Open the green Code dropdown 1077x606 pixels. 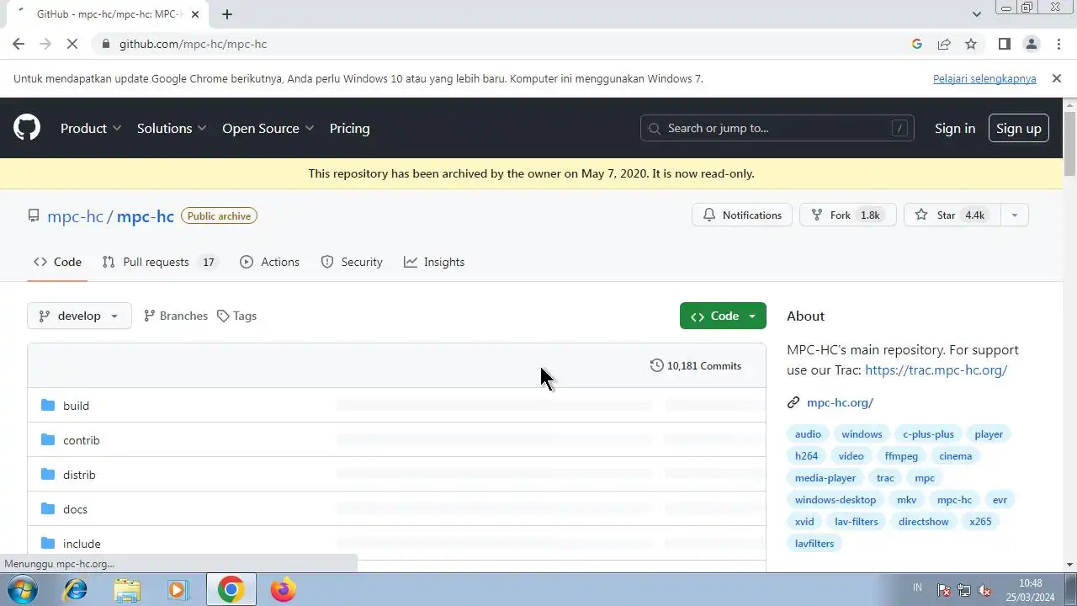coord(723,316)
